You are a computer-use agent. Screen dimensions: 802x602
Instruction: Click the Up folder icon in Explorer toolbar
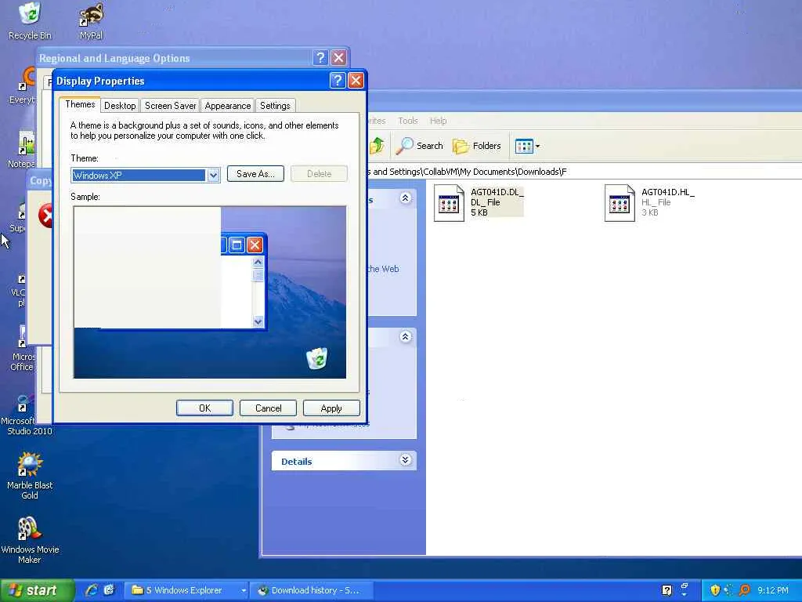point(378,146)
